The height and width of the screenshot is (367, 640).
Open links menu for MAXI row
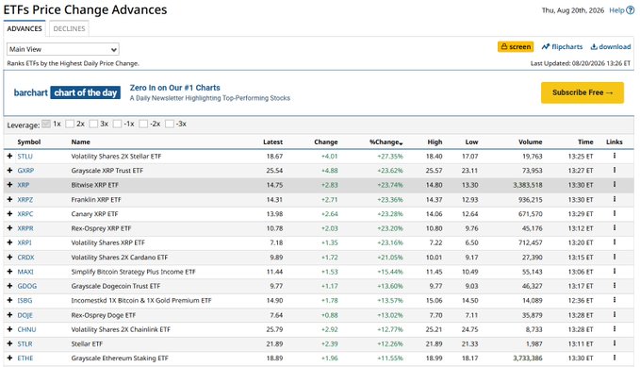615,271
